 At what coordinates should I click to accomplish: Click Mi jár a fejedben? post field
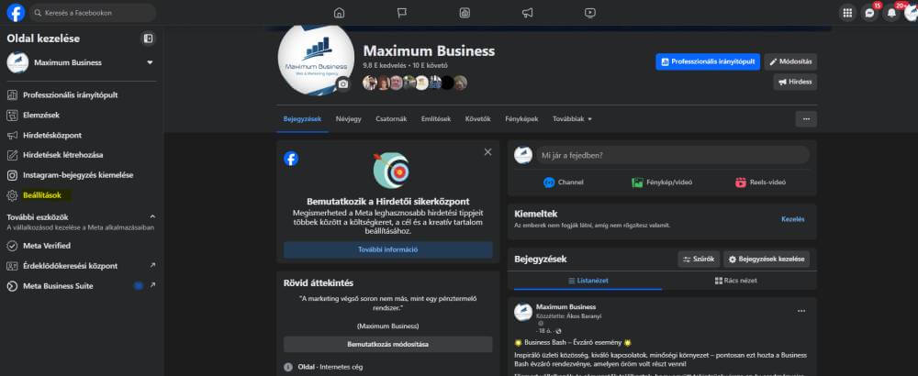coord(673,156)
